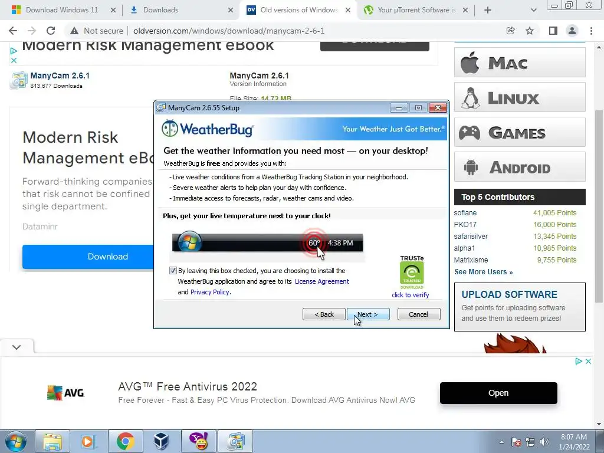The image size is (604, 453).
Task: Open the WeatherBug License Agreement link
Action: (321, 281)
